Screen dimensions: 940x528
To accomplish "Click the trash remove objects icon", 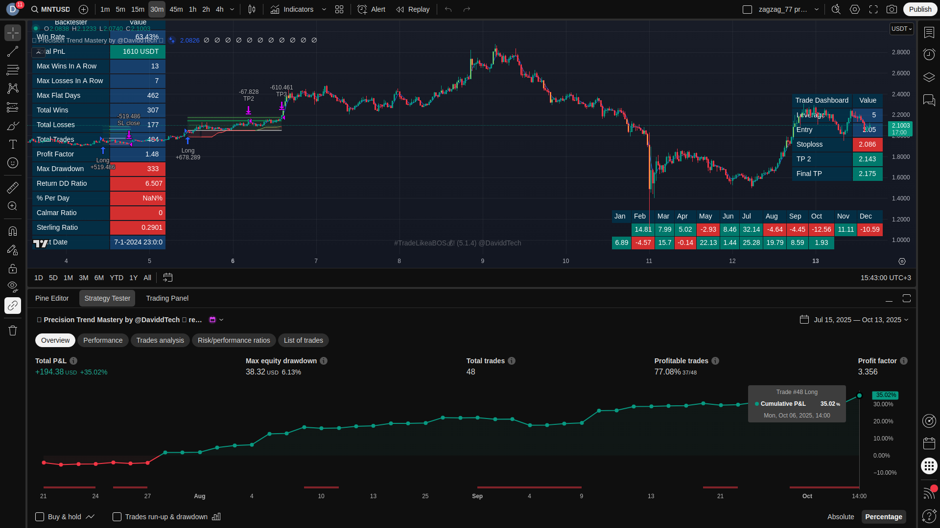I will click(x=13, y=330).
